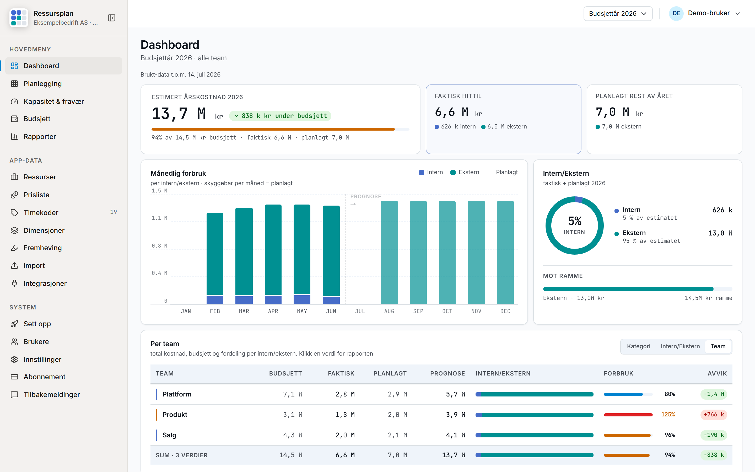Click the Planlegging table icon
The height and width of the screenshot is (472, 755).
[14, 84]
